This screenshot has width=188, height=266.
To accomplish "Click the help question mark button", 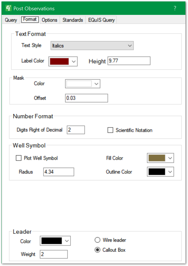I will (x=175, y=8).
